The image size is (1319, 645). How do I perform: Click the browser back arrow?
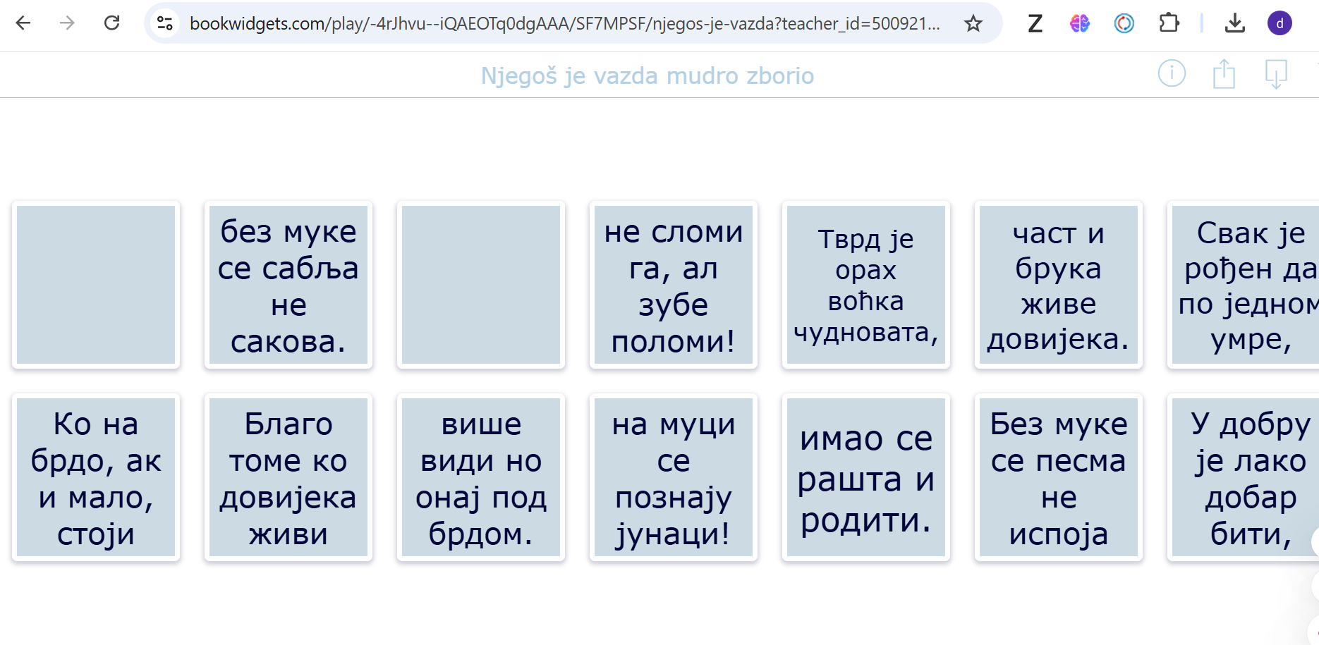pos(23,23)
